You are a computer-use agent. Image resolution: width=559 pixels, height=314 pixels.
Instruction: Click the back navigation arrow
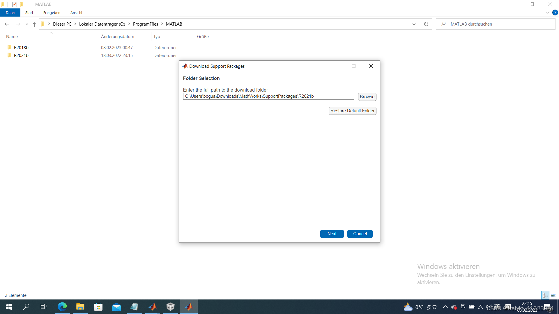(x=7, y=24)
